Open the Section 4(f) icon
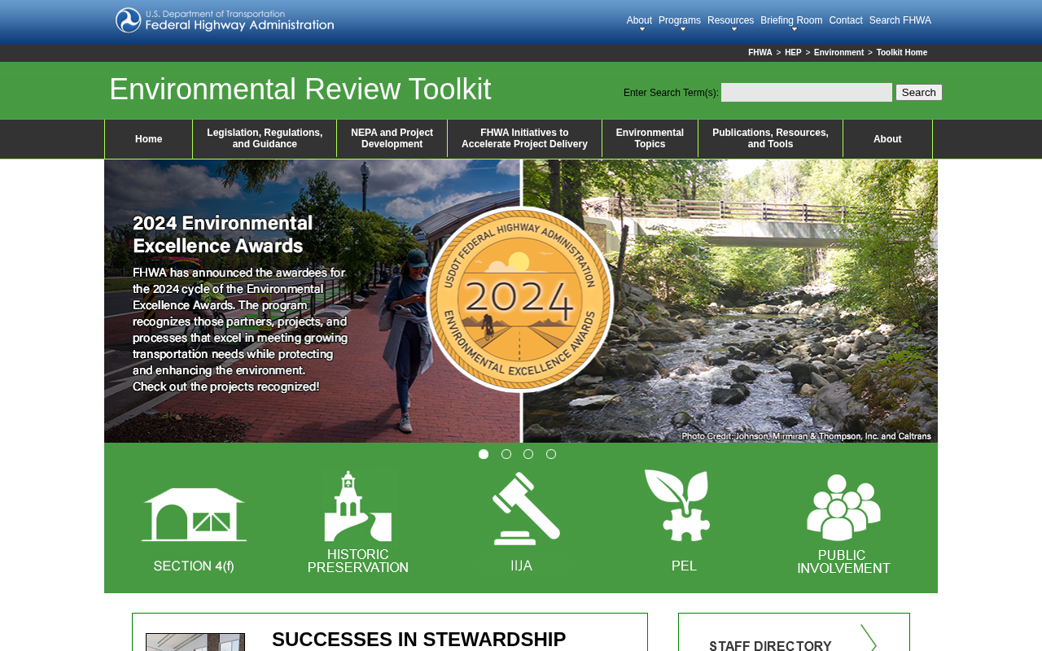This screenshot has height=651, width=1042. (x=194, y=521)
